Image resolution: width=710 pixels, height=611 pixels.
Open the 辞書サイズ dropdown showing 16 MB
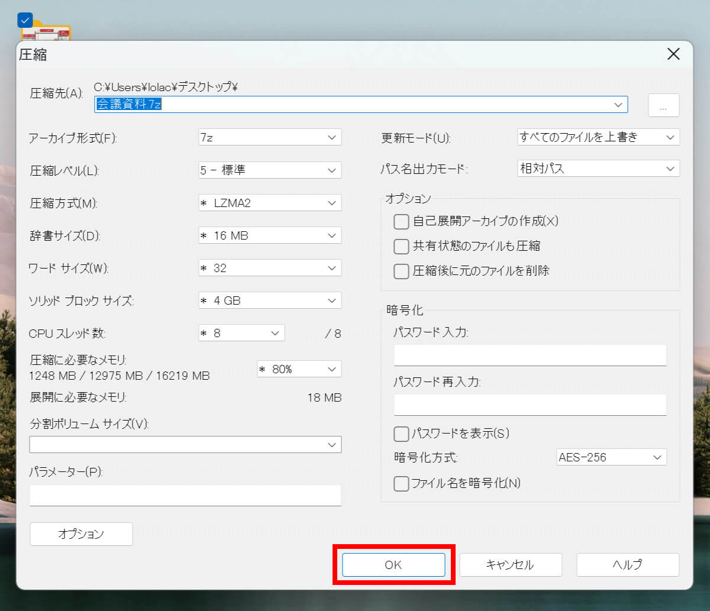270,235
